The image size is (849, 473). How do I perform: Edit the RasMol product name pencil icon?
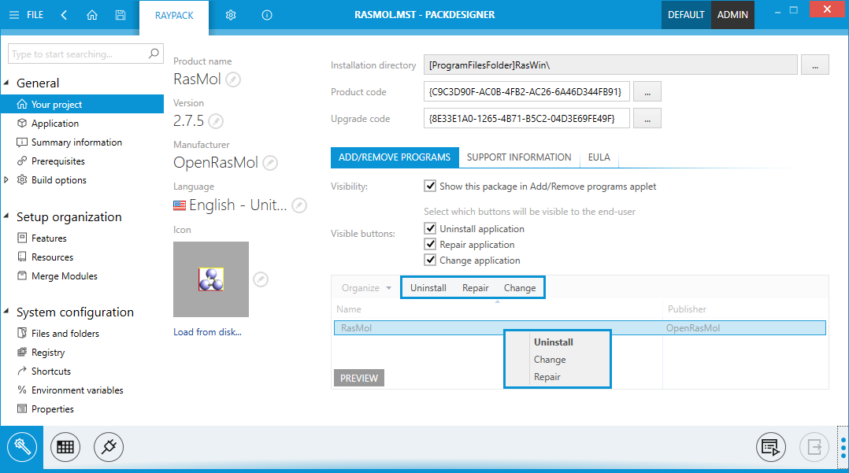pyautogui.click(x=233, y=79)
